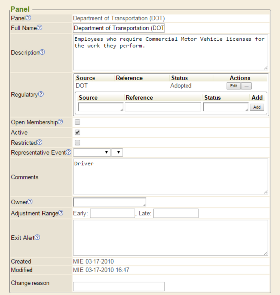Open help icon beside Panel label
280x295 pixels.
pos(29,18)
